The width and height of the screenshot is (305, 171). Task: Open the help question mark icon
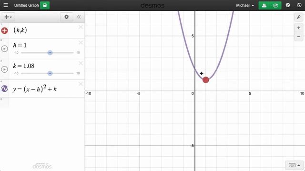[288, 5]
